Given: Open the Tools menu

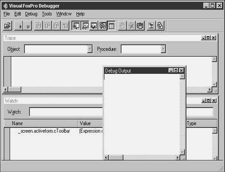Looking at the screenshot, I should tap(47, 14).
